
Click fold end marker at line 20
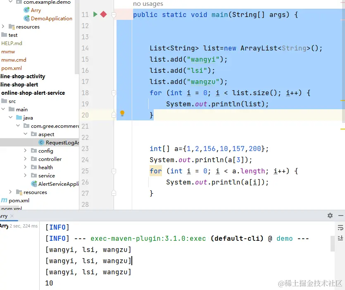114,115
